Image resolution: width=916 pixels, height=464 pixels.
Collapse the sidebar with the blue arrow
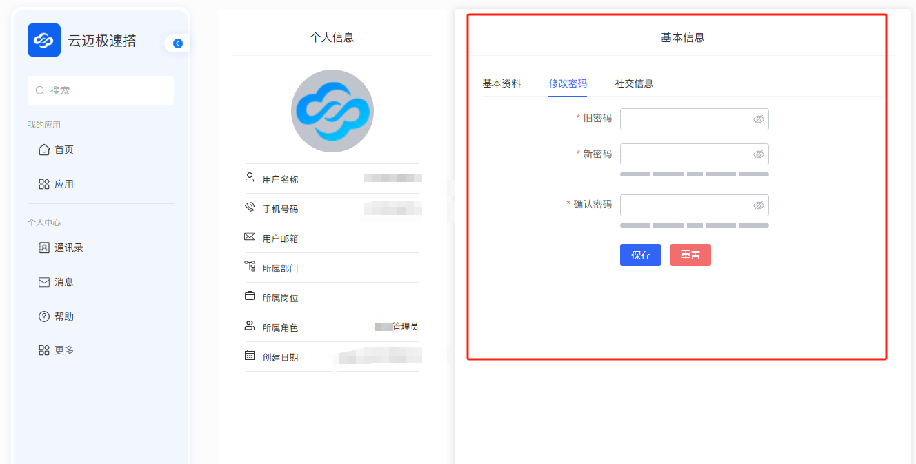coord(178,43)
